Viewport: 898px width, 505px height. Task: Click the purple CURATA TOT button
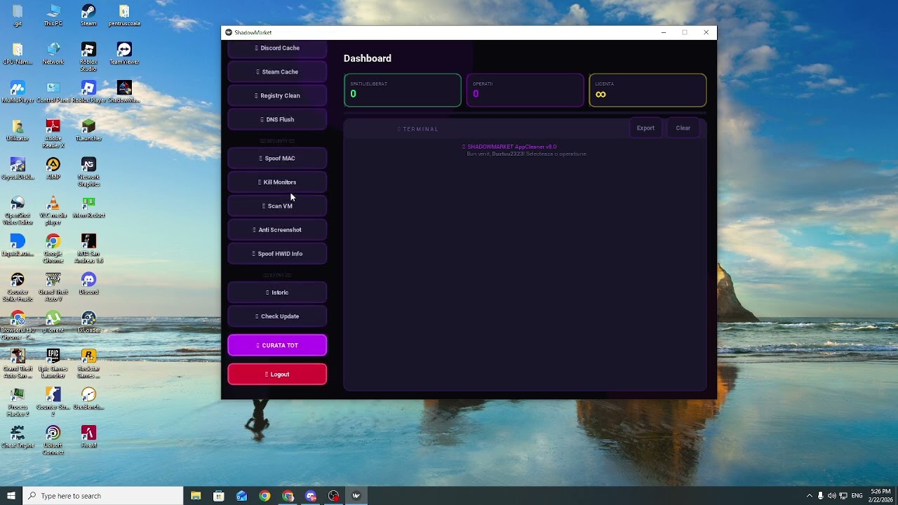coord(277,345)
